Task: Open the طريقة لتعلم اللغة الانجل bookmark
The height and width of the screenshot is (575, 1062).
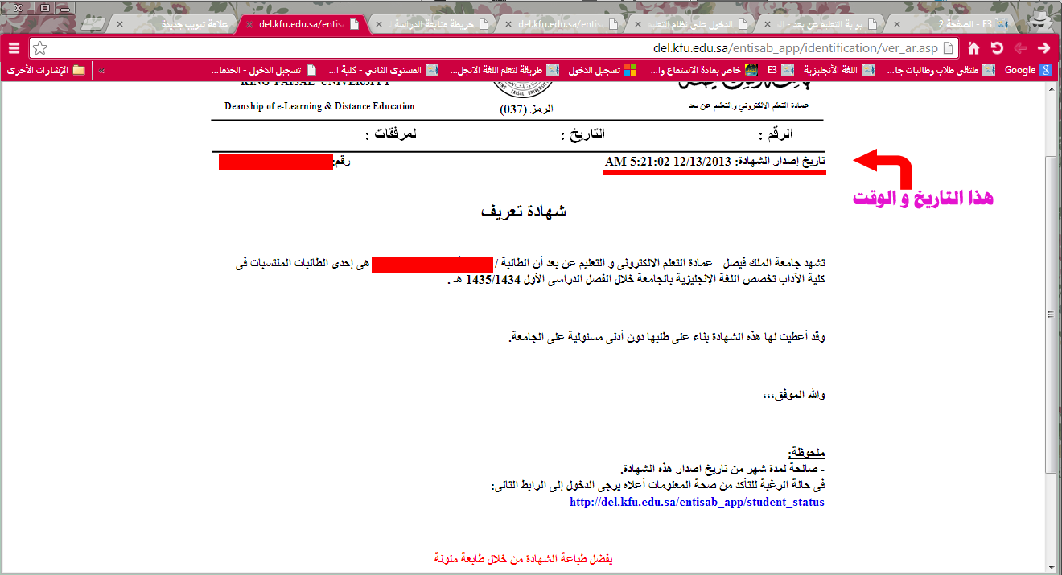Action: pos(504,70)
